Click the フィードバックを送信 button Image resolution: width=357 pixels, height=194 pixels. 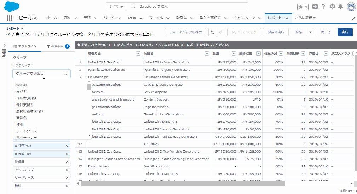[x=186, y=32]
